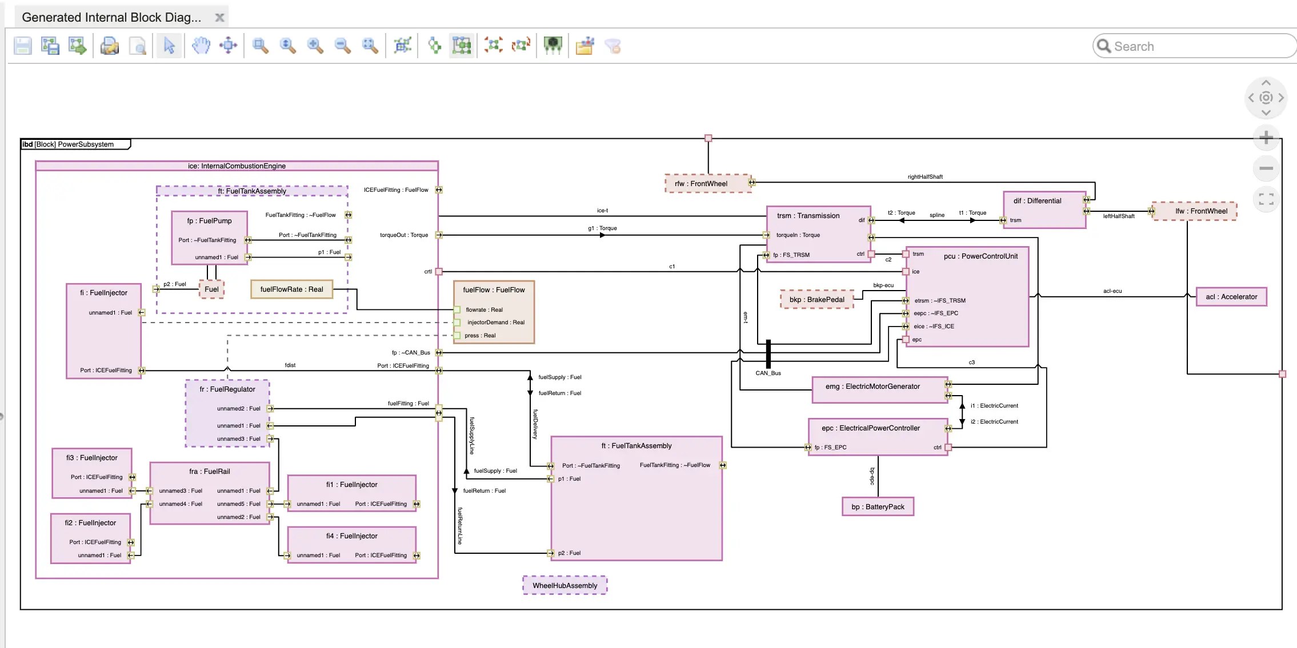Toggle the highlighted layout grid mode icon

462,46
